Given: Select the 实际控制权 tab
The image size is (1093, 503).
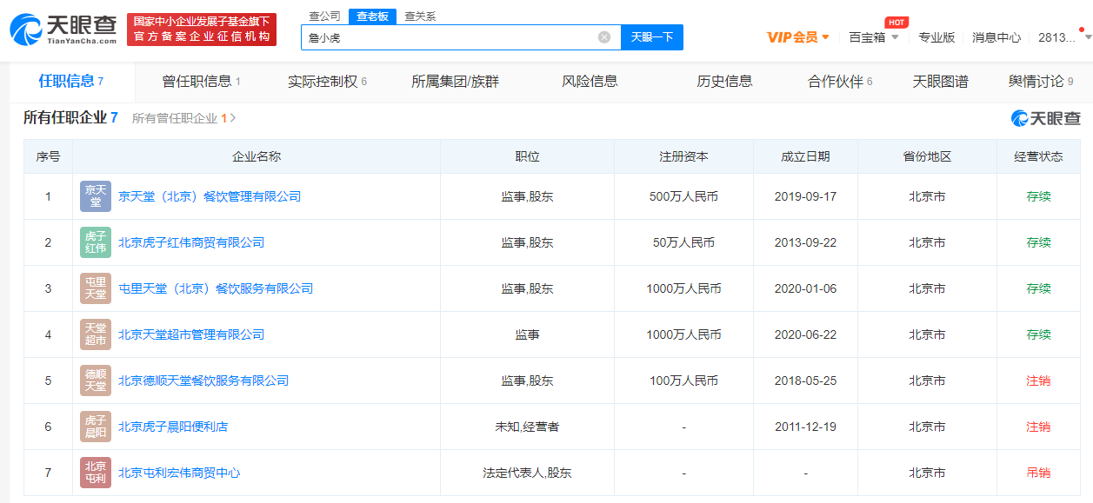Looking at the screenshot, I should pyautogui.click(x=327, y=82).
